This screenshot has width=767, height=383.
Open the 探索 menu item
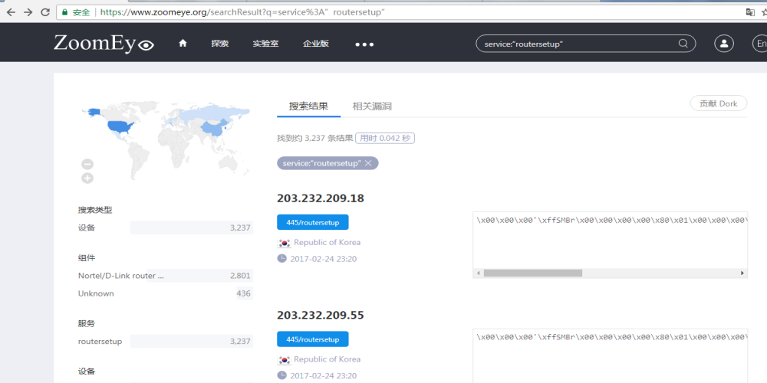coord(219,44)
